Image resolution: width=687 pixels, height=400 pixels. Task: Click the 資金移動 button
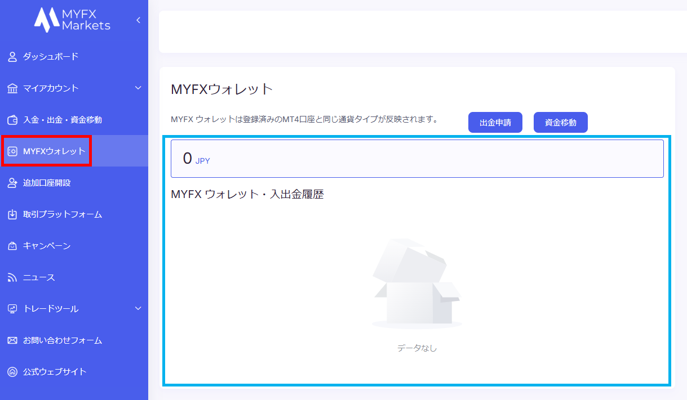(x=561, y=123)
